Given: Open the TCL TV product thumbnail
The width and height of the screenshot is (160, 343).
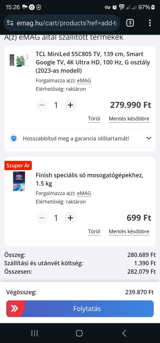Looking at the screenshot, I should (x=19, y=60).
